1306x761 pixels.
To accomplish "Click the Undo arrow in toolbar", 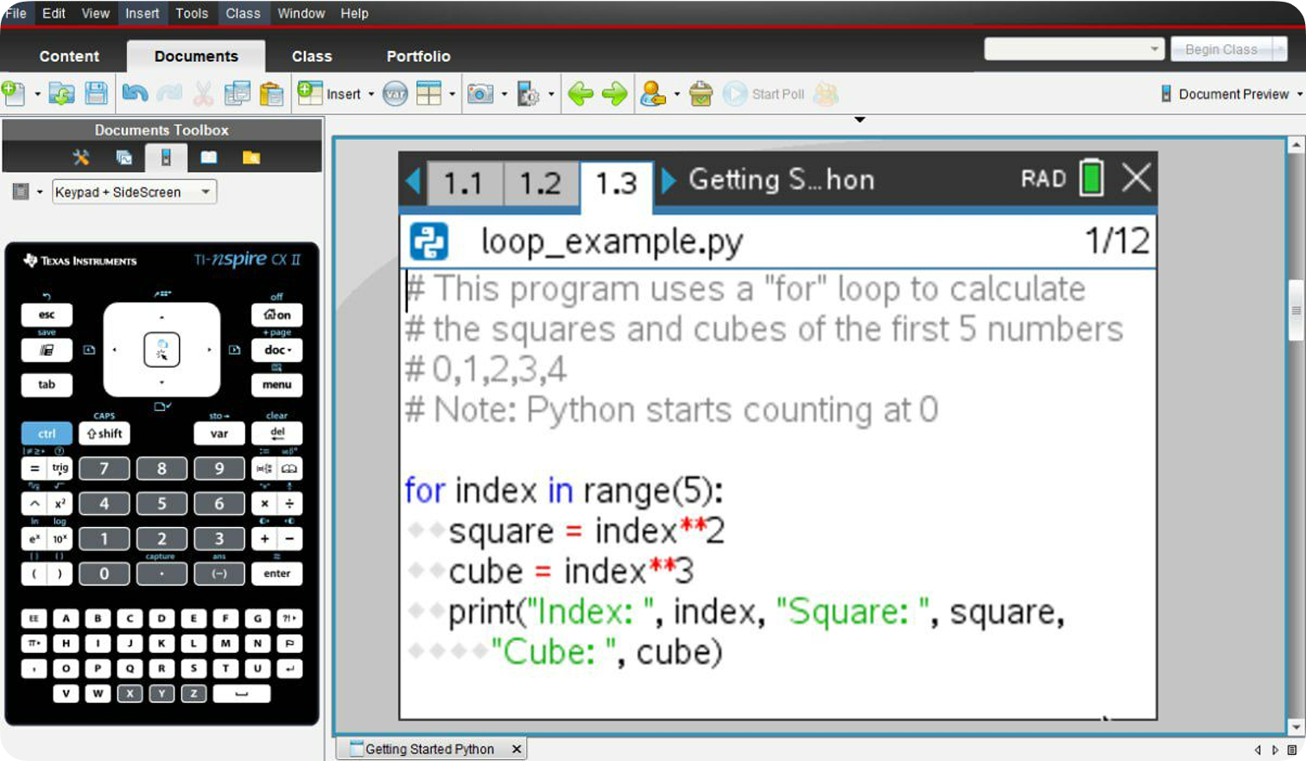I will click(135, 93).
